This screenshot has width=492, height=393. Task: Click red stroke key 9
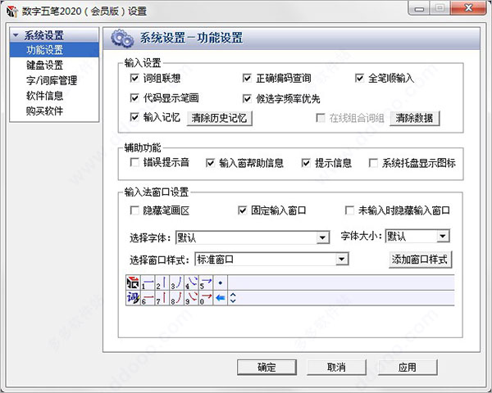(x=191, y=298)
